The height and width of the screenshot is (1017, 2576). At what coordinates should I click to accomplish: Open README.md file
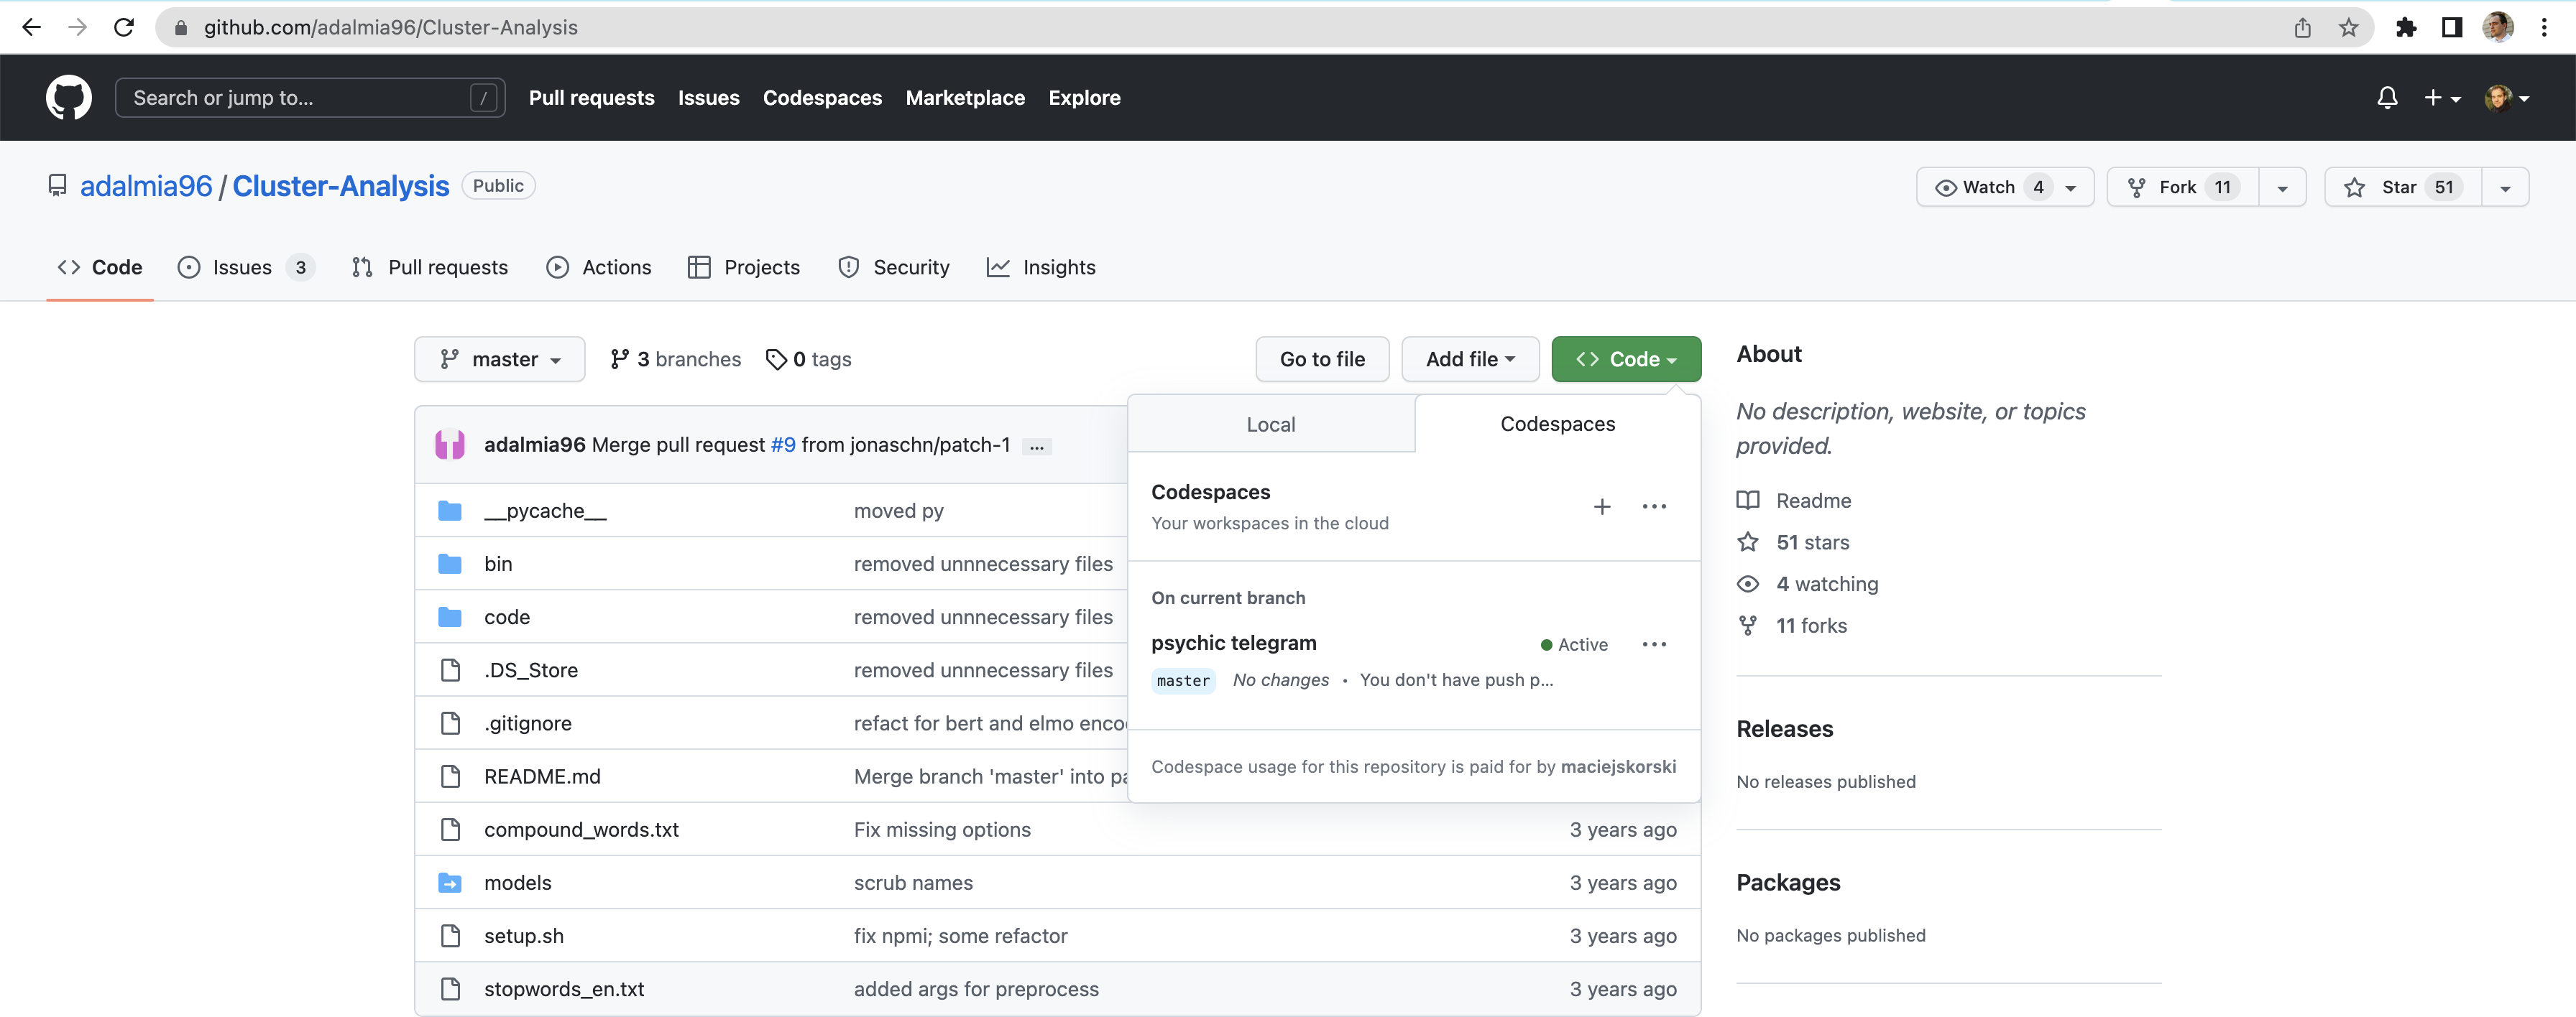pyautogui.click(x=542, y=775)
